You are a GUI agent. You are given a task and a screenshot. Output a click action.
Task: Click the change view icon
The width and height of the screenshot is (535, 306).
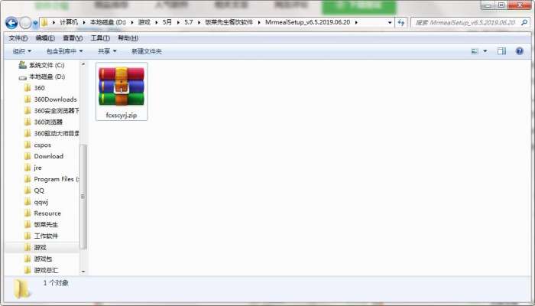click(475, 51)
